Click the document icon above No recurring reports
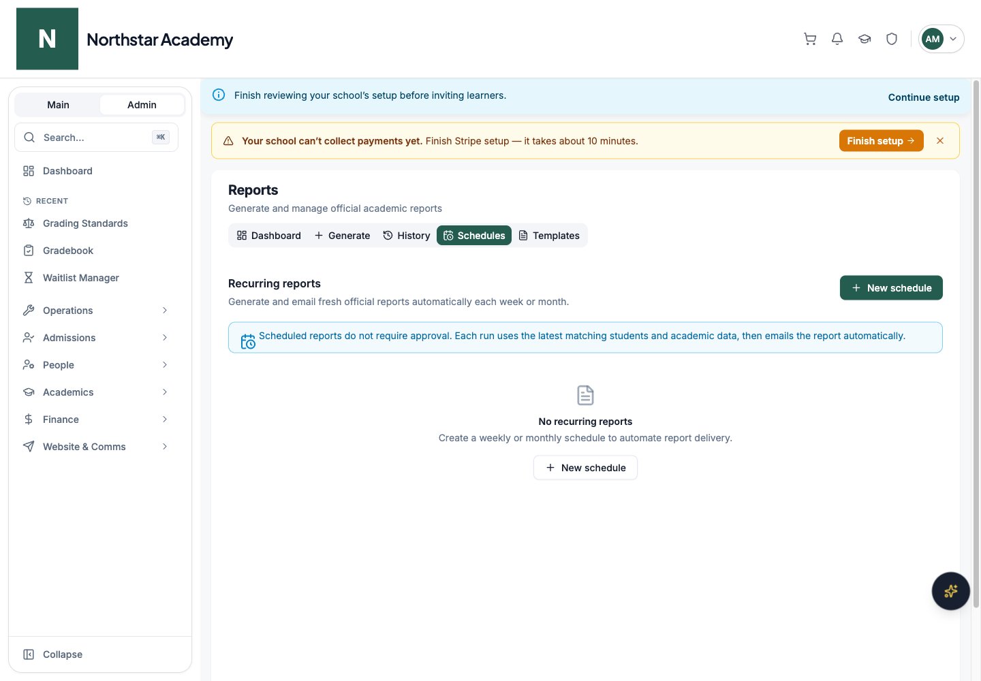 585,395
